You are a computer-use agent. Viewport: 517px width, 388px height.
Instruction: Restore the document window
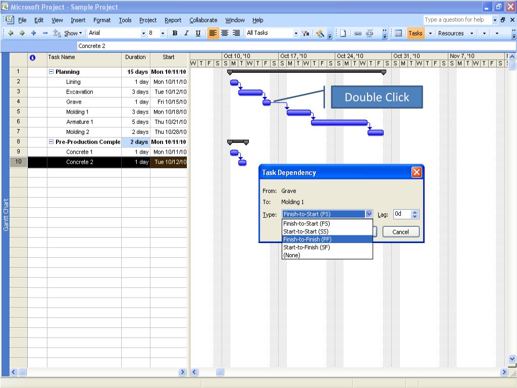click(503, 20)
